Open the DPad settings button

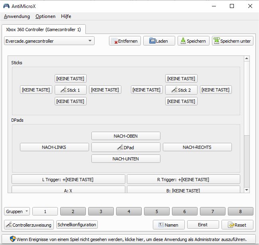click(x=126, y=148)
